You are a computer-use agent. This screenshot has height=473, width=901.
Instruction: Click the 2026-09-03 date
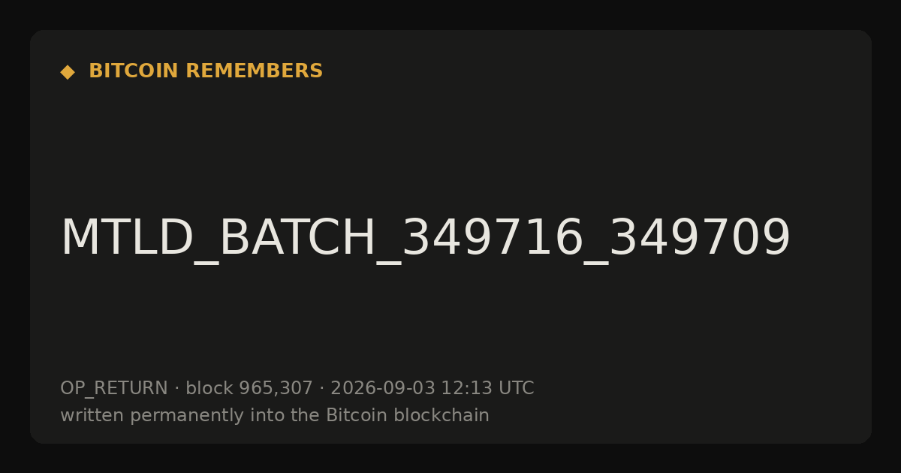(x=383, y=389)
